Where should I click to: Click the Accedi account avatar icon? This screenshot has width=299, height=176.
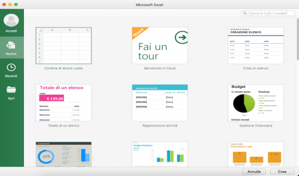[11, 20]
